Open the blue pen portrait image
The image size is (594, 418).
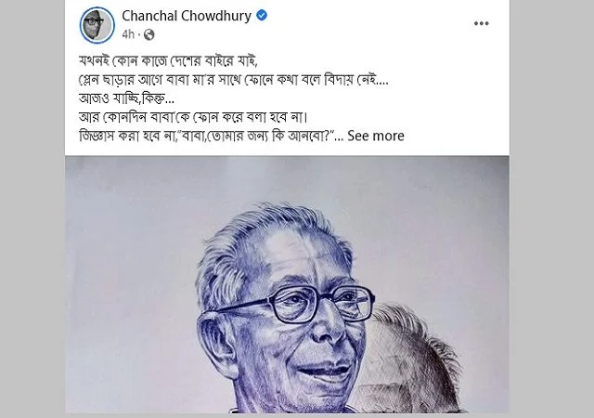click(287, 284)
